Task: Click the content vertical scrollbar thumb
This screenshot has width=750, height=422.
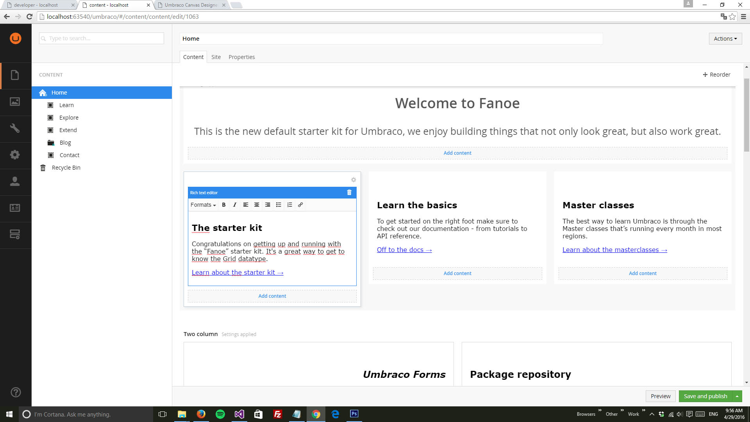Action: (x=746, y=115)
